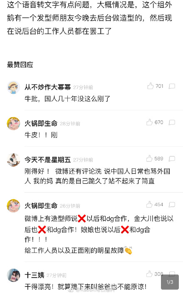This screenshot has height=294, width=183.
Task: Select the 最赞回应 section heading
Action: [20, 65]
